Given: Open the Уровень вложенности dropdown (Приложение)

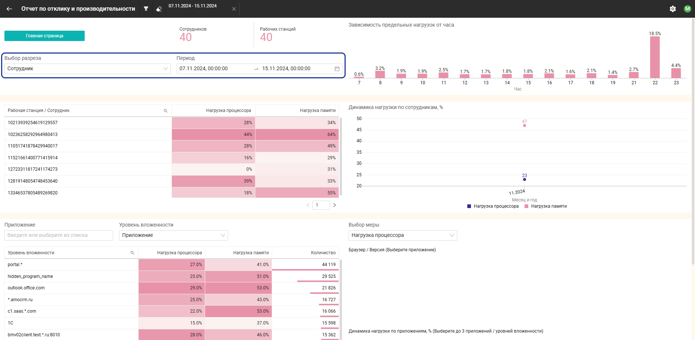Looking at the screenshot, I should tap(173, 235).
